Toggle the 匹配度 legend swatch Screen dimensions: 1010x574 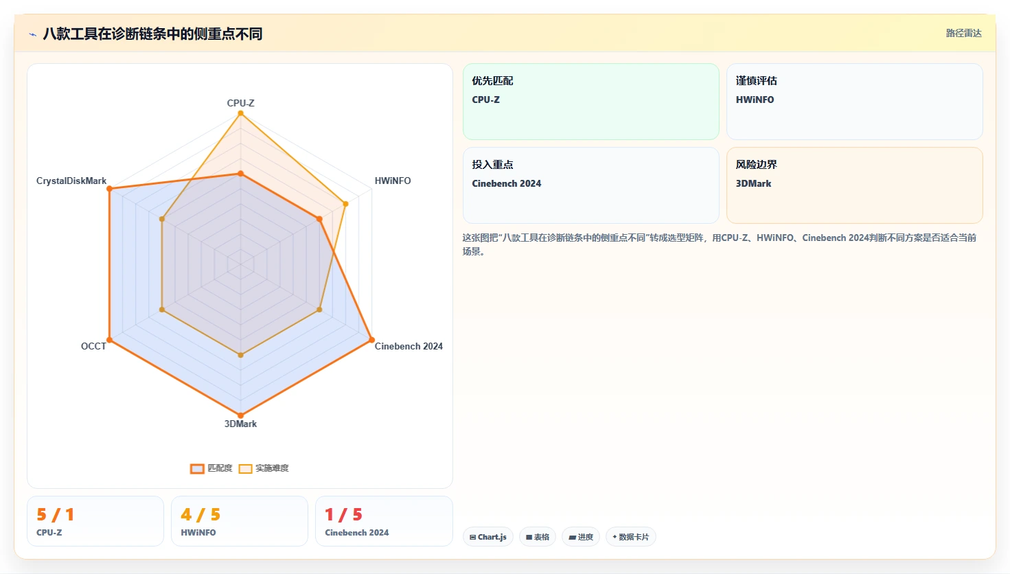point(197,468)
